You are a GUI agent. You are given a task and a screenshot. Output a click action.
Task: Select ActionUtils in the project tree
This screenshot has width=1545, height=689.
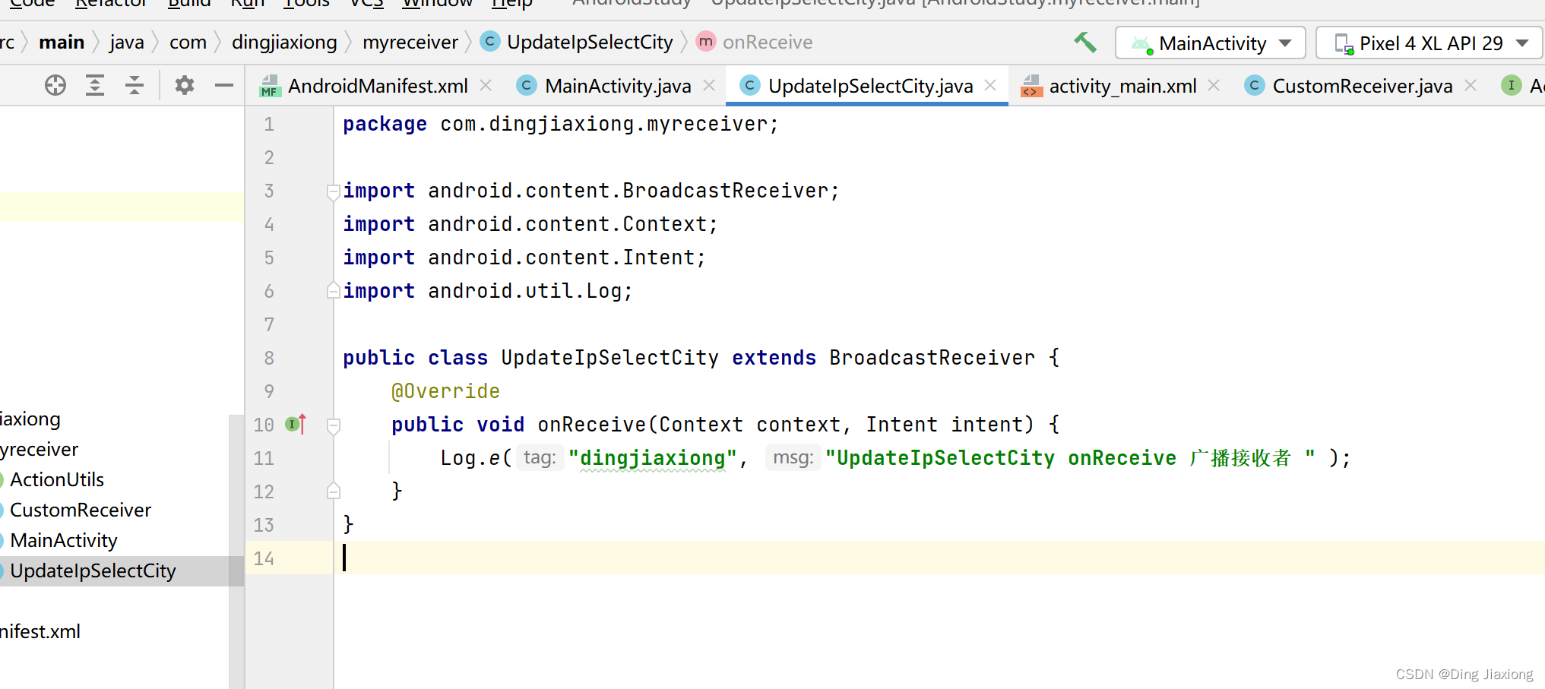click(x=56, y=479)
